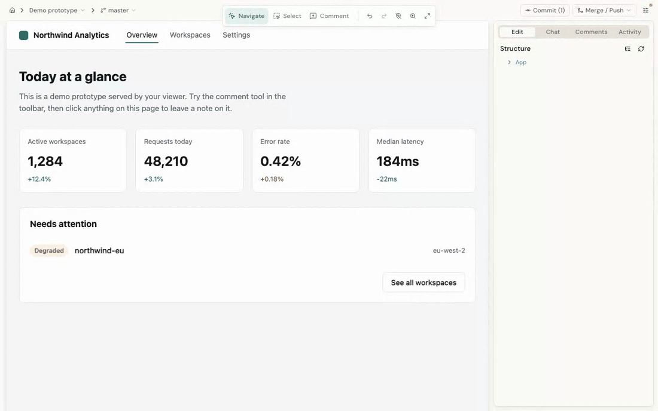Click See all workspaces button
This screenshot has width=658, height=411.
pyautogui.click(x=424, y=283)
